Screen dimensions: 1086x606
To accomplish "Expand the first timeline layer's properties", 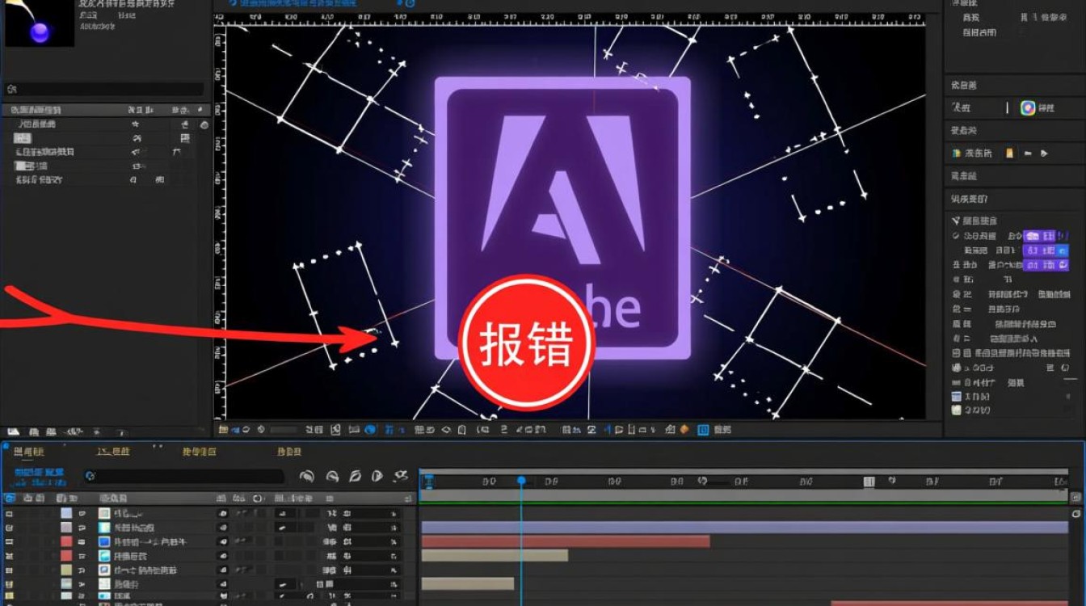I will (x=83, y=513).
